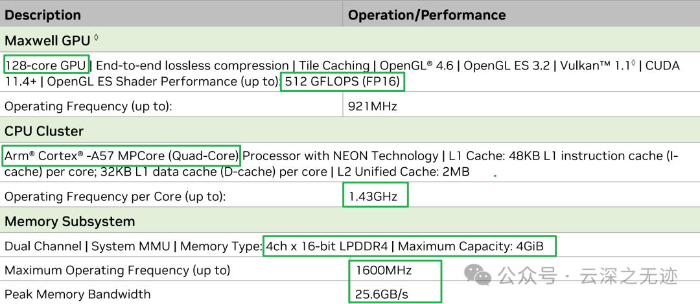Click the 1600MHz memory frequency value
The height and width of the screenshot is (304, 700).
pyautogui.click(x=383, y=270)
